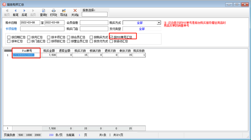The height and width of the screenshot is (140, 251).
Task: Uncheck 按POS单号汇总 checkbox
Action: click(x=111, y=37)
